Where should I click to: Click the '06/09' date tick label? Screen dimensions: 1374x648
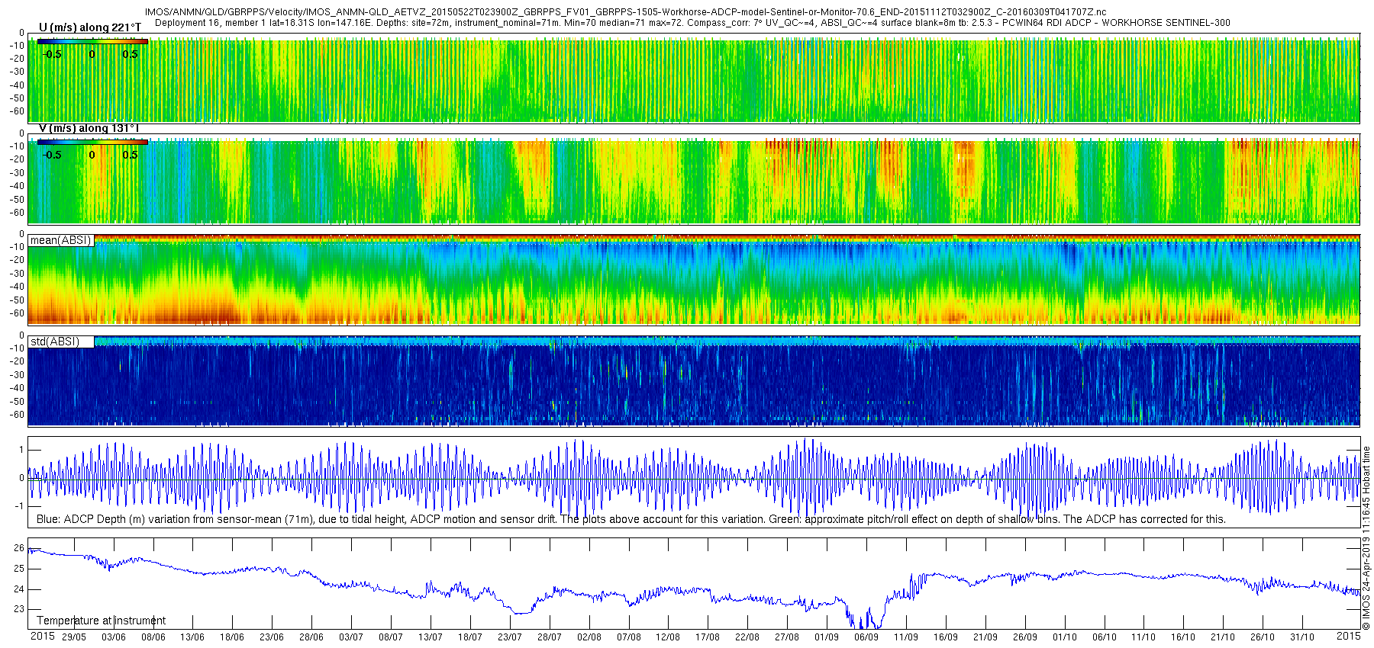[x=866, y=637]
